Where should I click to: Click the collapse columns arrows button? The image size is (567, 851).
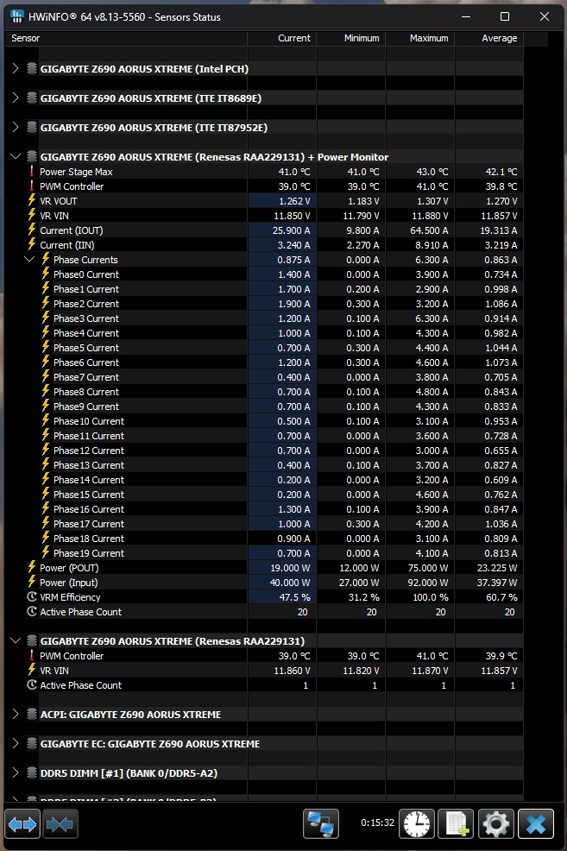point(60,824)
